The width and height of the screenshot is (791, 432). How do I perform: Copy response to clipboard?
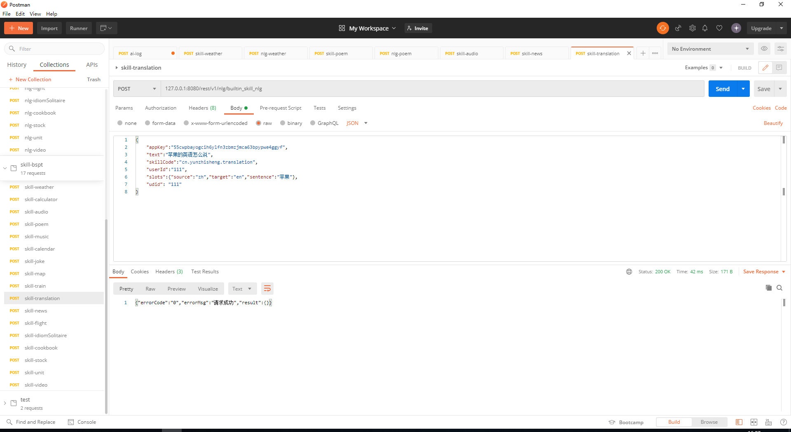point(768,288)
